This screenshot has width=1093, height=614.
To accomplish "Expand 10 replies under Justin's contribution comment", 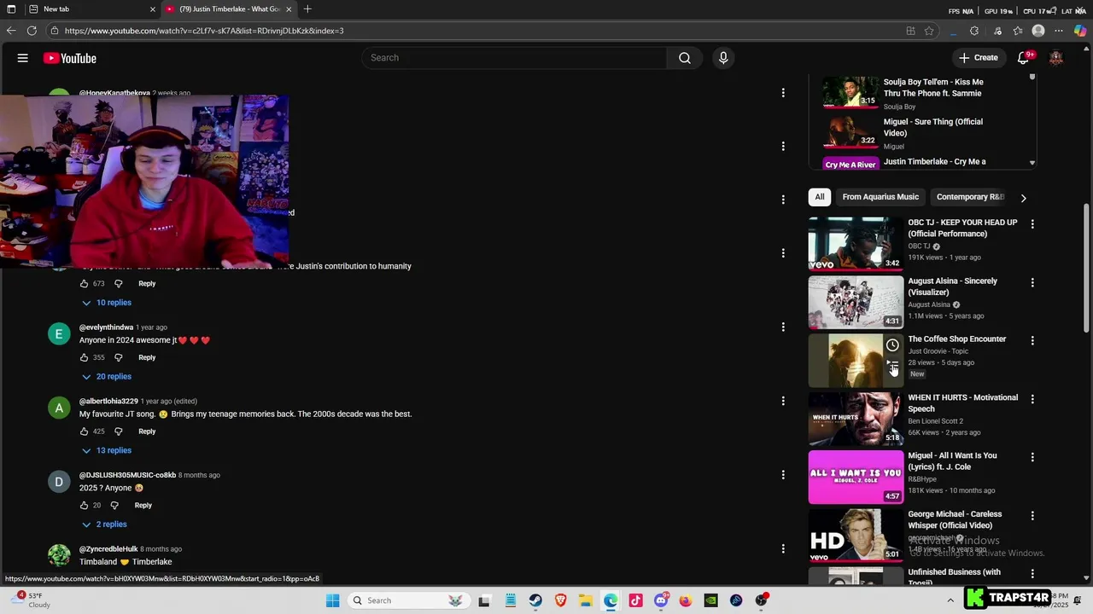I will tap(107, 303).
